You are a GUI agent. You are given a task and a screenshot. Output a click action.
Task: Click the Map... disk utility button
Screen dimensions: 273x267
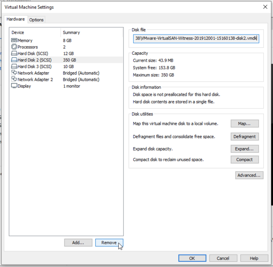[x=245, y=124]
